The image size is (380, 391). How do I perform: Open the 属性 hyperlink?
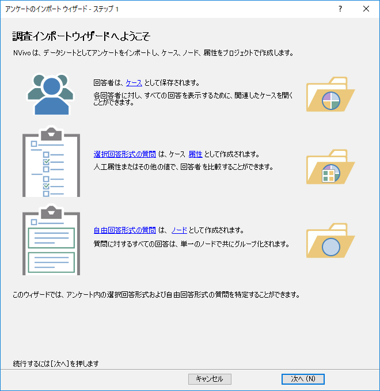click(x=195, y=154)
